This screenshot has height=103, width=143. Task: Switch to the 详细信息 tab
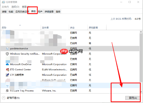[x=49, y=12]
